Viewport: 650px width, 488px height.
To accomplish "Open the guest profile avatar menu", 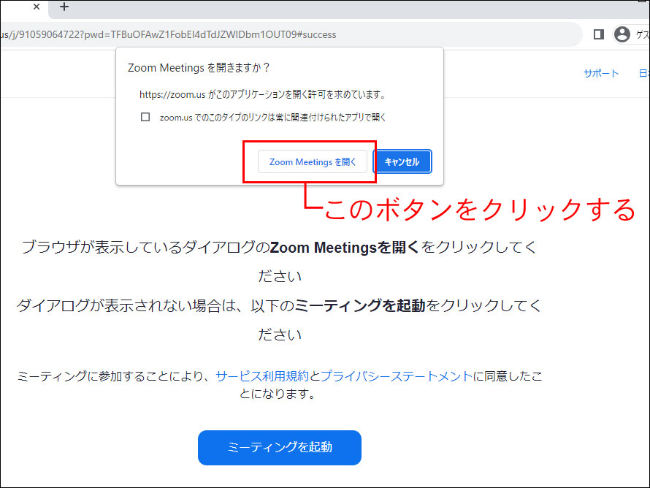I will pos(622,34).
